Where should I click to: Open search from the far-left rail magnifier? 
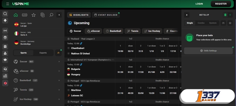[x=5, y=14]
